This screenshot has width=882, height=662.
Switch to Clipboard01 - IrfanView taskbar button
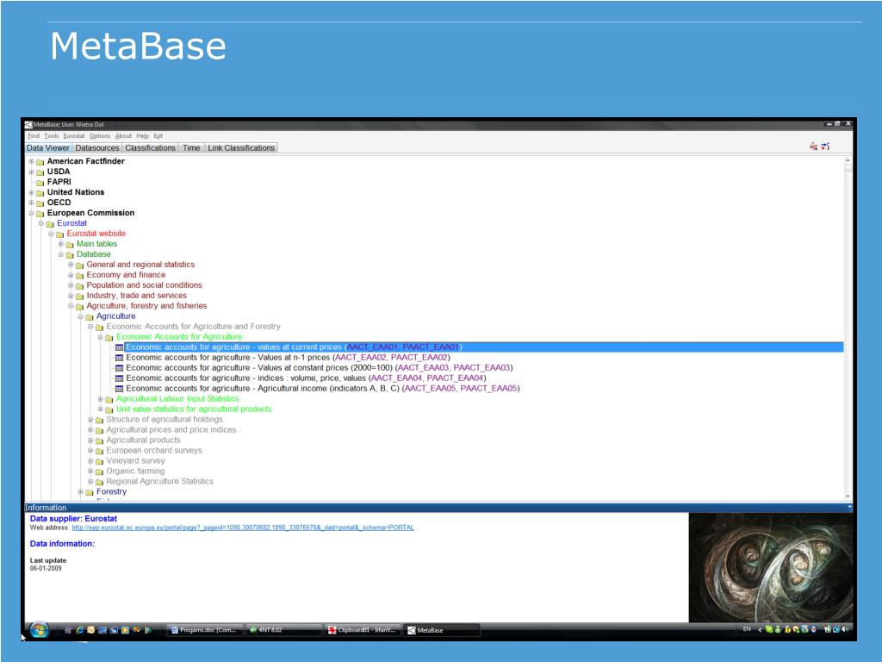[363, 630]
